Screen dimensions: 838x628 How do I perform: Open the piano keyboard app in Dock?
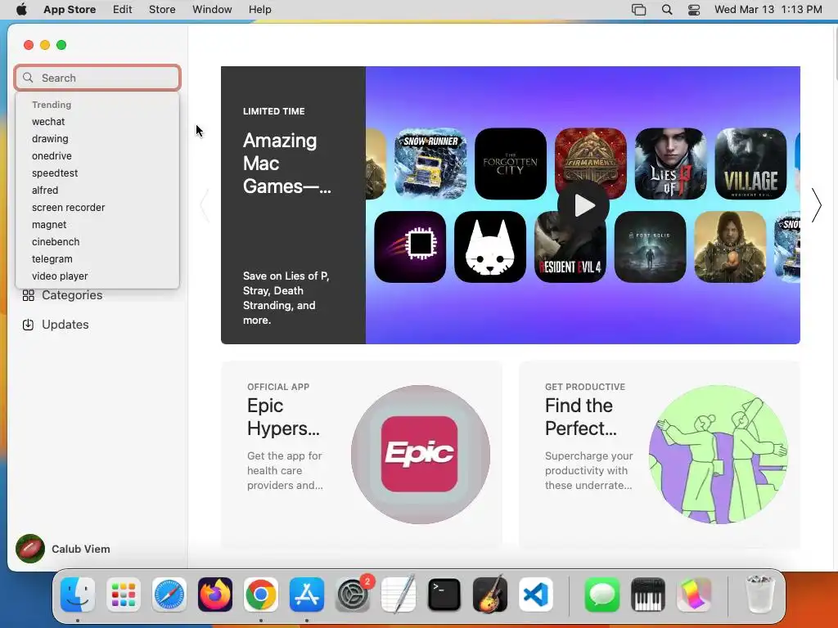point(648,594)
